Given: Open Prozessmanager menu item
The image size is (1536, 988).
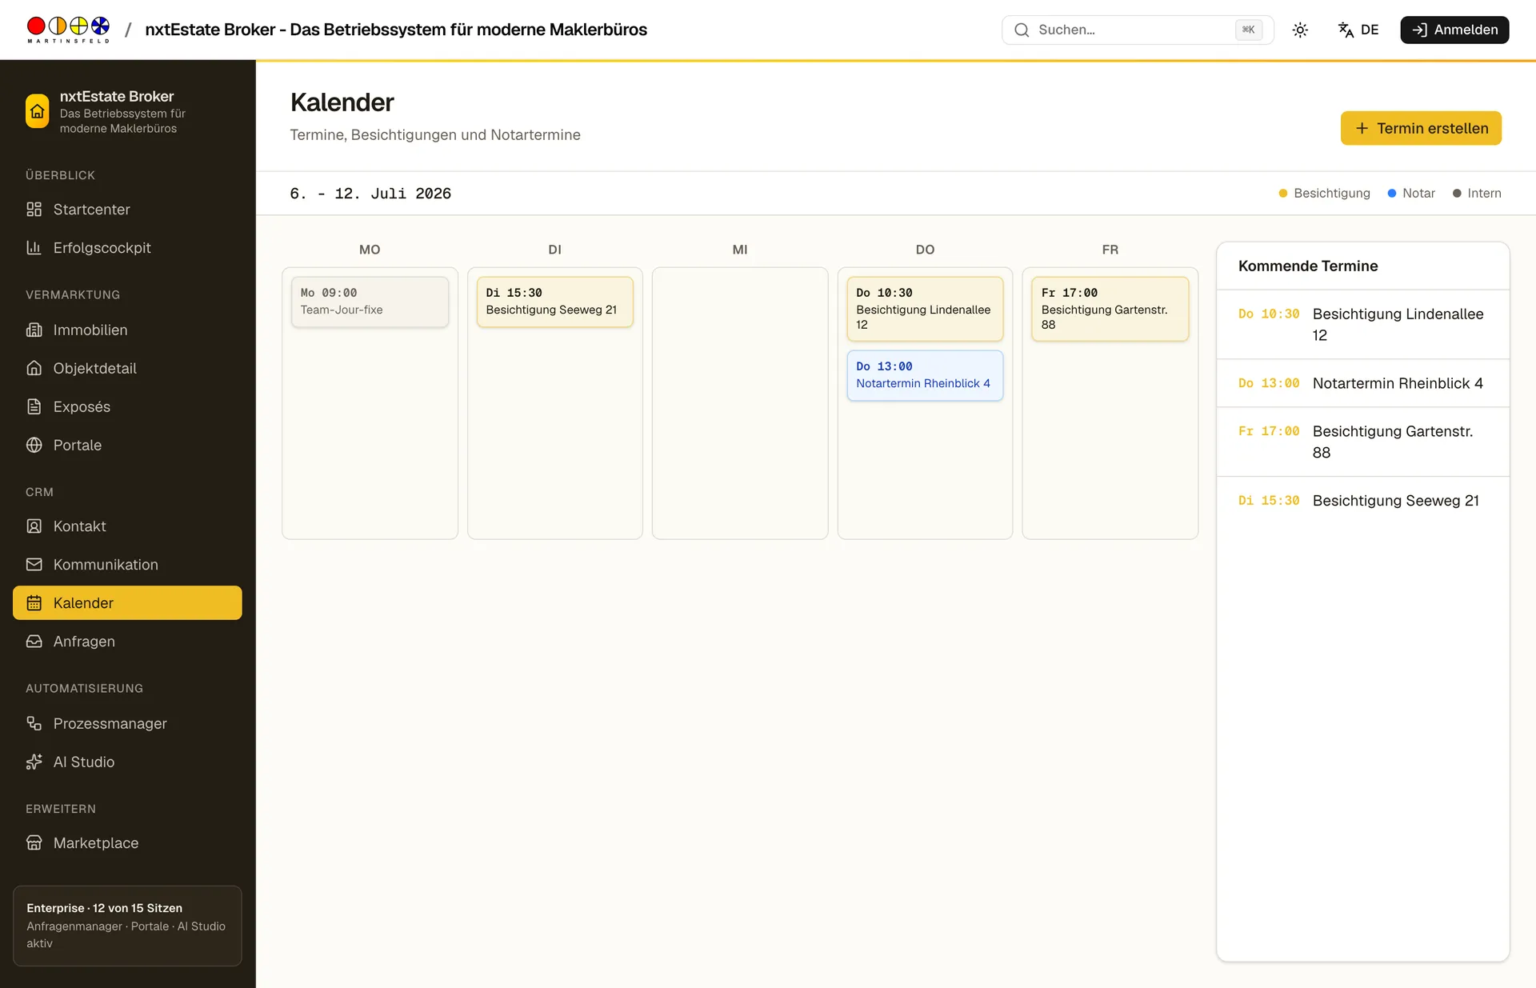Looking at the screenshot, I should (127, 723).
